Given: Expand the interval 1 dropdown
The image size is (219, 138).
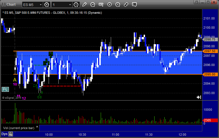Looking at the screenshot, I should tap(70, 5).
